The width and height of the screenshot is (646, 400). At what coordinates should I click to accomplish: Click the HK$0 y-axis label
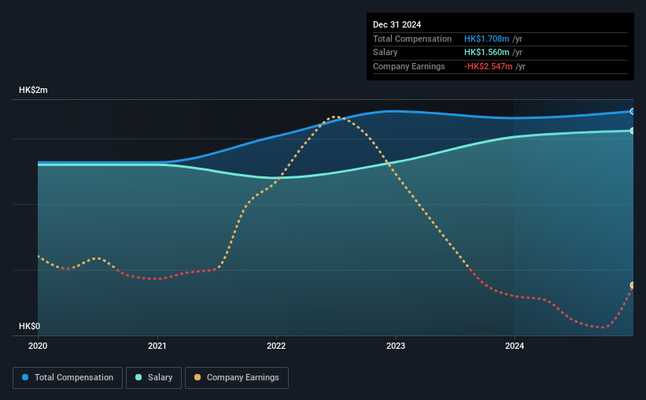[x=30, y=326]
